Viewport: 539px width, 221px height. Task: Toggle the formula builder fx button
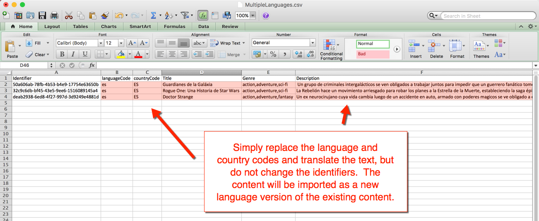pos(203,15)
